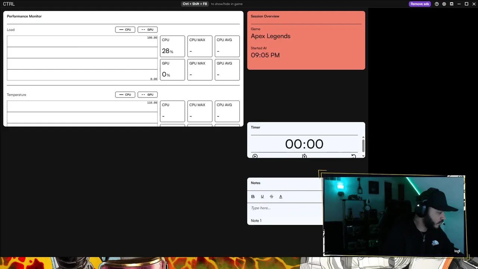
Task: Close the CTRL window
Action: [x=474, y=4]
